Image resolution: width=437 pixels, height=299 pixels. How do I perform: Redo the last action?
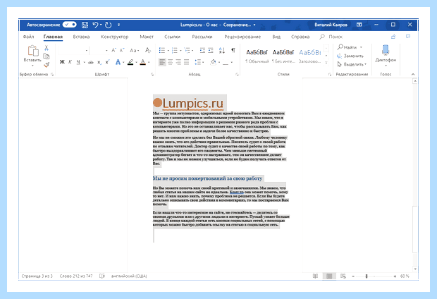[108, 25]
